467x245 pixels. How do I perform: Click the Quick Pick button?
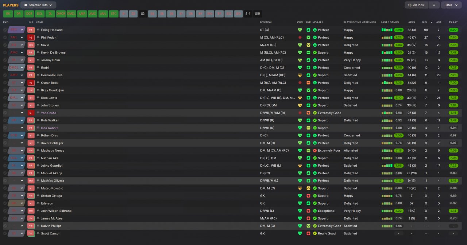click(x=416, y=5)
